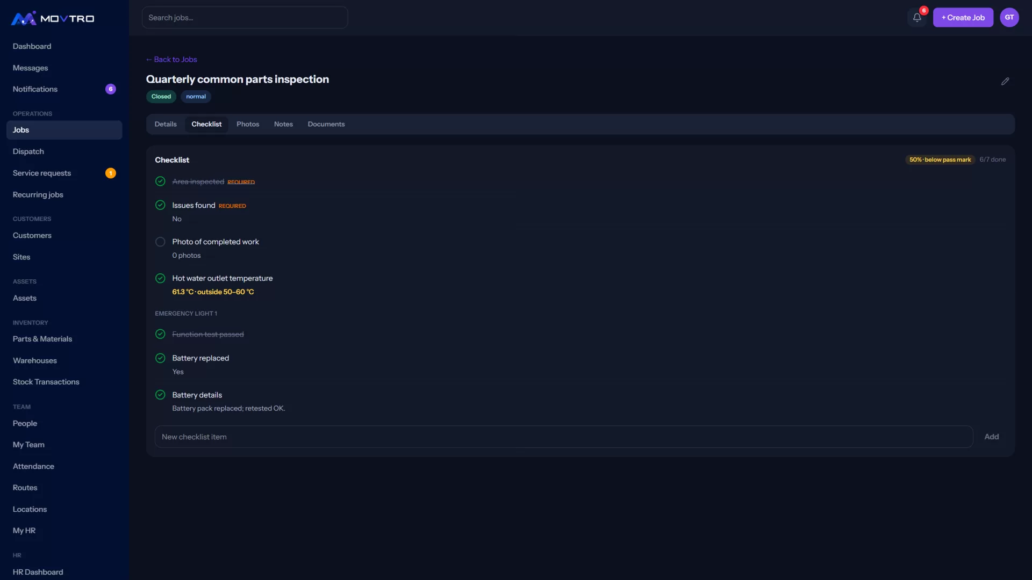Select Jobs in the sidebar
The image size is (1032, 580).
tap(64, 130)
